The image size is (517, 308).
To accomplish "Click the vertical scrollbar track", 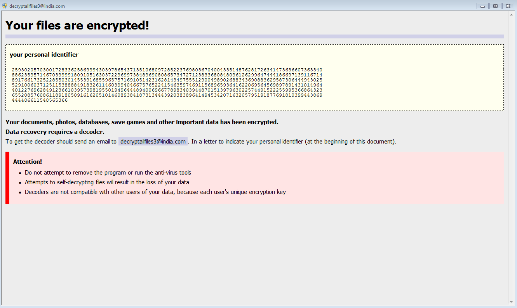I will point(511,155).
